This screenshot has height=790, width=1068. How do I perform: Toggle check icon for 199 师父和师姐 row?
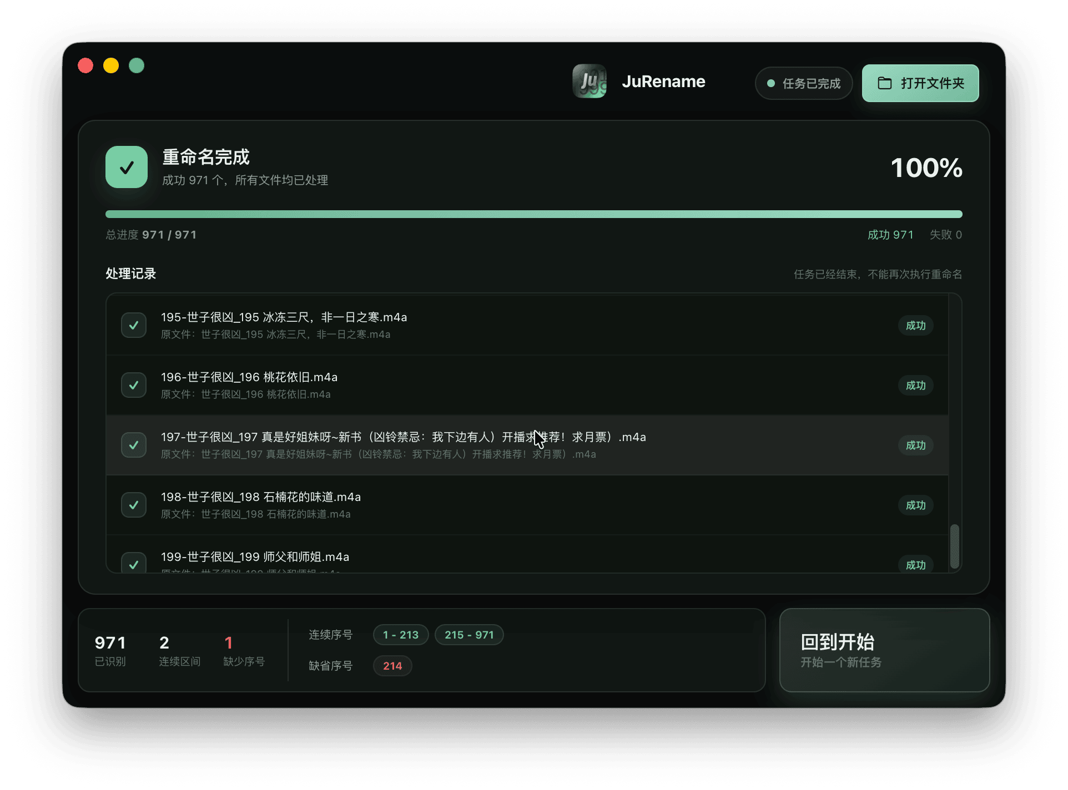[134, 563]
